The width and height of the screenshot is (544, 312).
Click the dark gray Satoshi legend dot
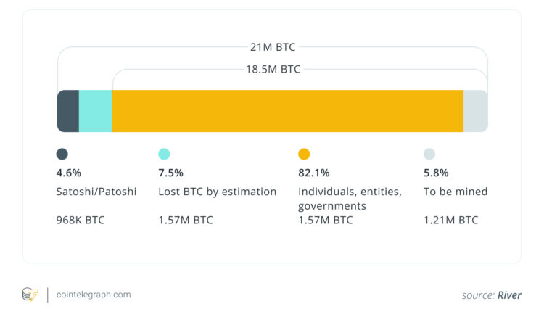pyautogui.click(x=62, y=154)
